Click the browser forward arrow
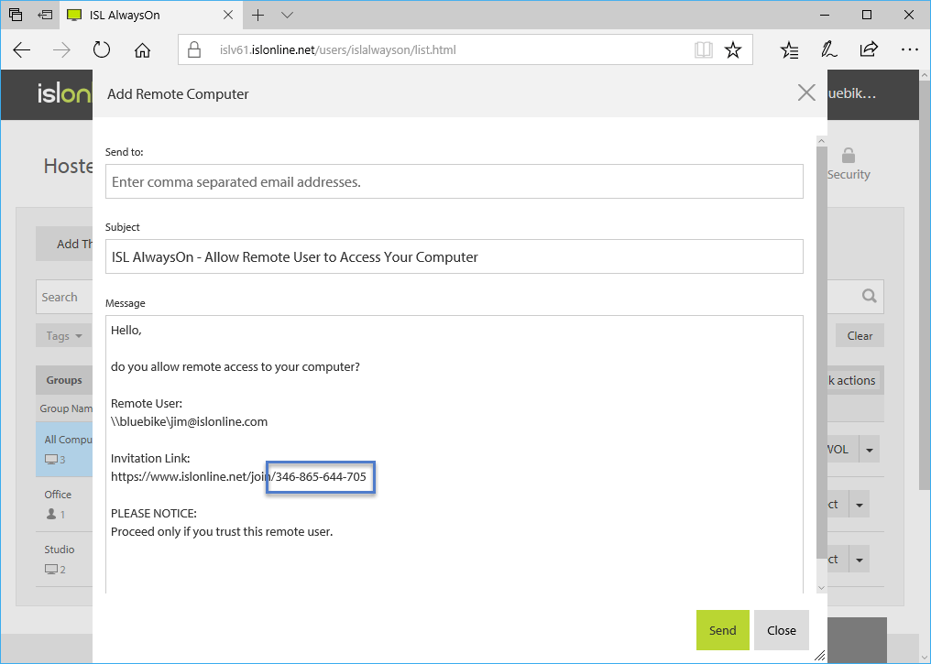Image resolution: width=931 pixels, height=664 pixels. click(x=61, y=49)
